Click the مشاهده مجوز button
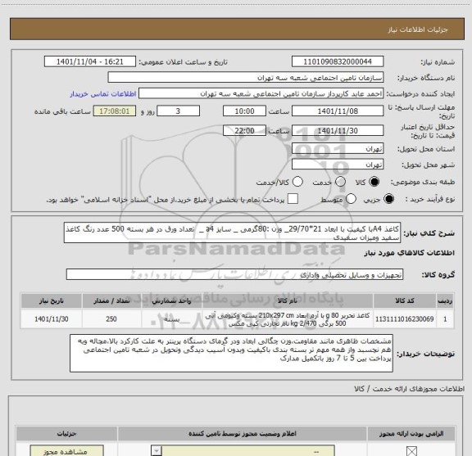The width and height of the screenshot is (472, 456). click(x=67, y=451)
